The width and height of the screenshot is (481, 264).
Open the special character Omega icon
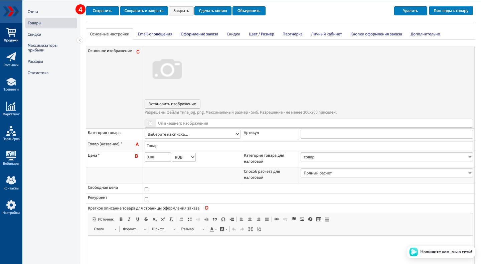pos(223,220)
